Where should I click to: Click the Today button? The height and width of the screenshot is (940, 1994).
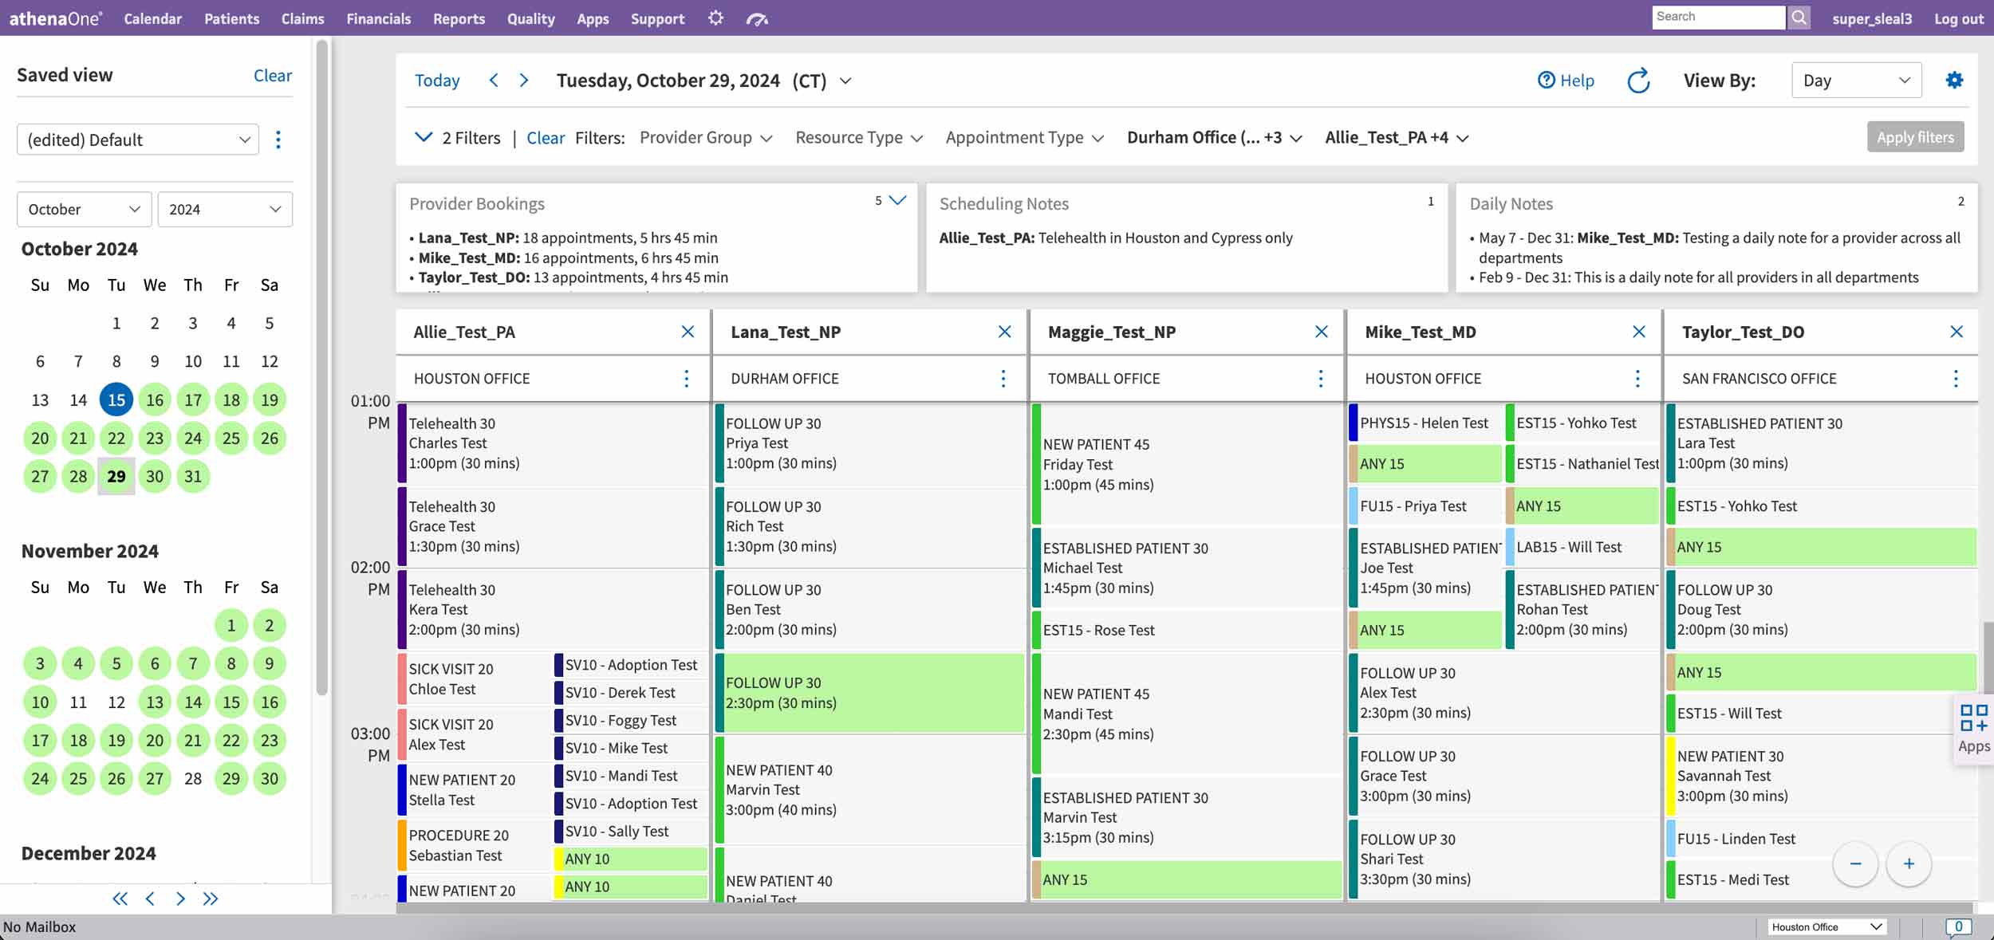437,80
